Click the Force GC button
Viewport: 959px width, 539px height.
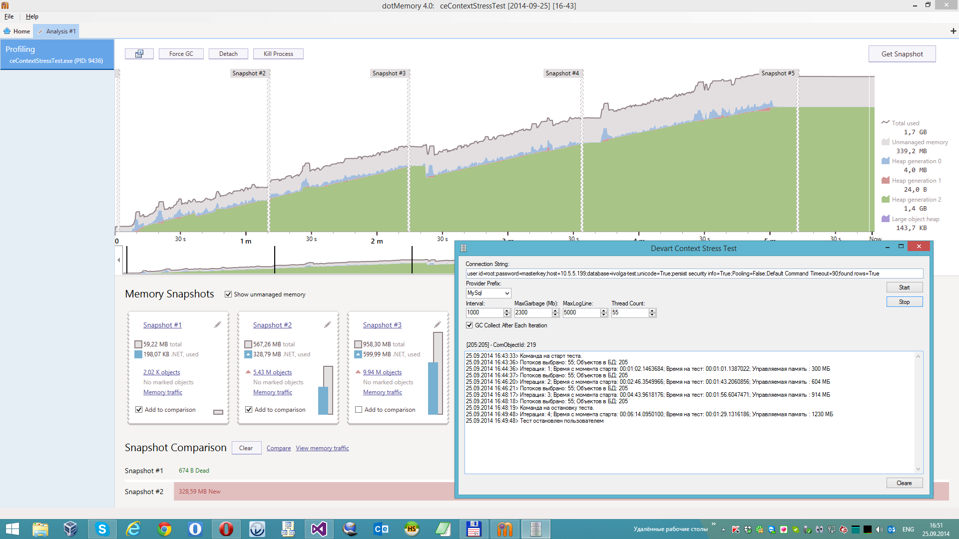(x=181, y=54)
